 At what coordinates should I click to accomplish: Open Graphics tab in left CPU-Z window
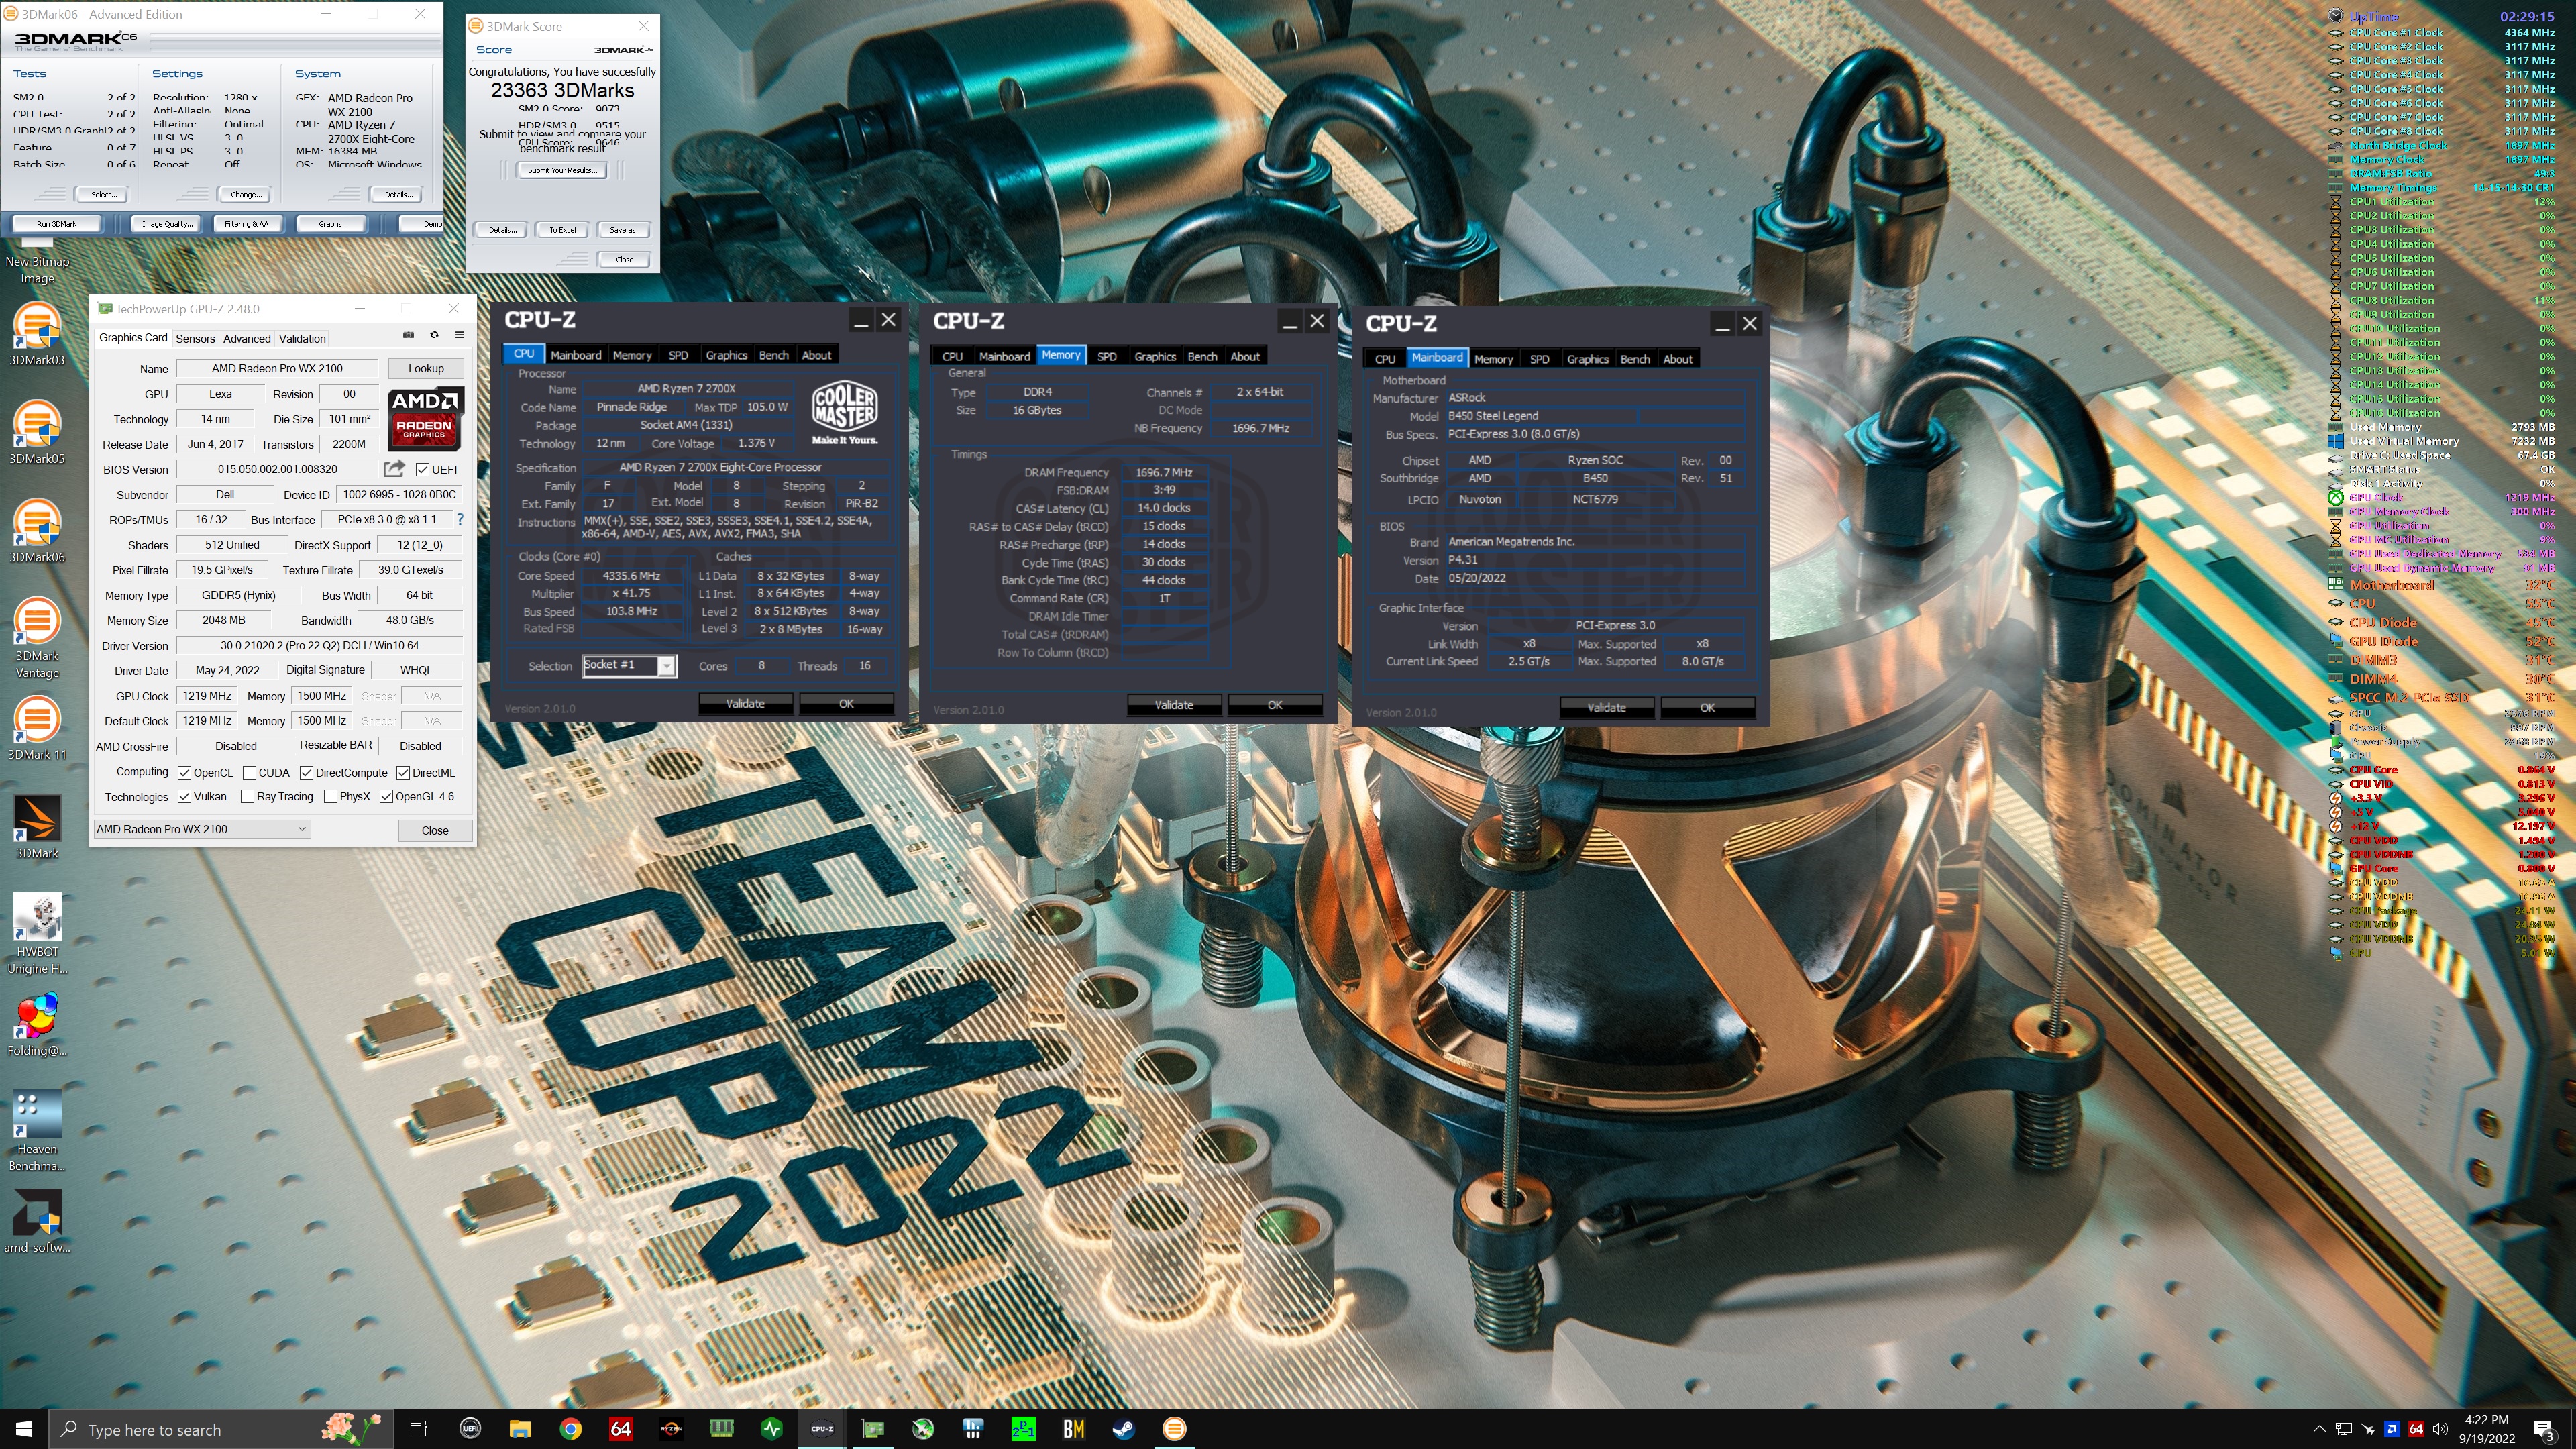[726, 355]
